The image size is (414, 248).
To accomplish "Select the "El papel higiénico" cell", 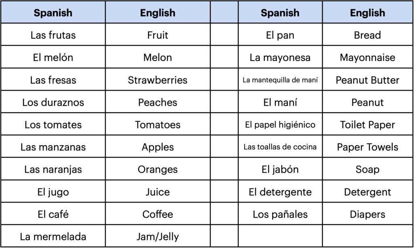I will point(280,125).
